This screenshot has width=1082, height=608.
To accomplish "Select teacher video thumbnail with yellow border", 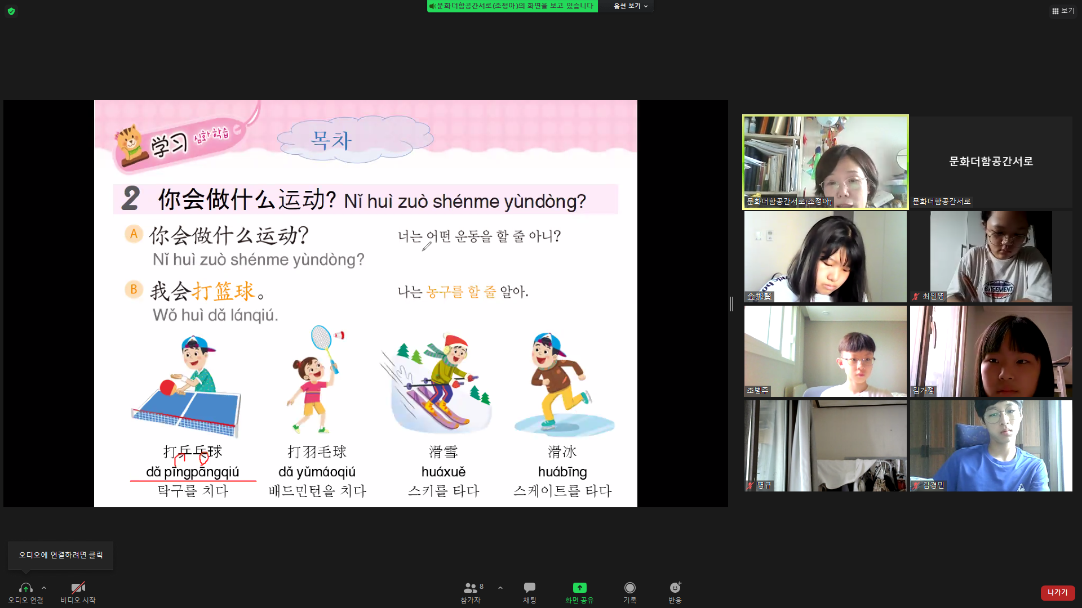I will click(x=825, y=162).
